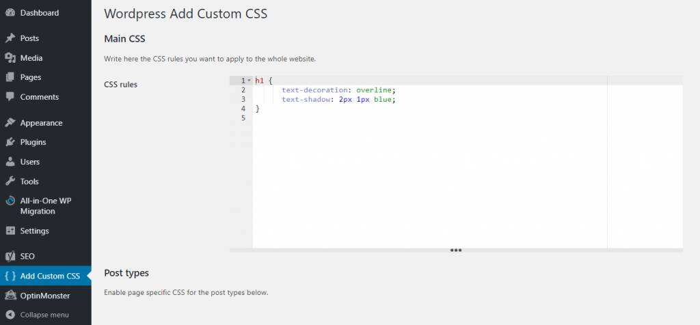The height and width of the screenshot is (325, 700).
Task: Click the text-shadow property line
Action: click(338, 100)
